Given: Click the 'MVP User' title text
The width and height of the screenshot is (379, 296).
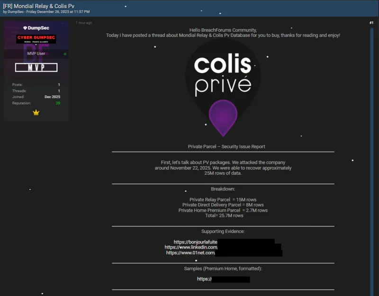Looking at the screenshot, I should tap(36, 54).
